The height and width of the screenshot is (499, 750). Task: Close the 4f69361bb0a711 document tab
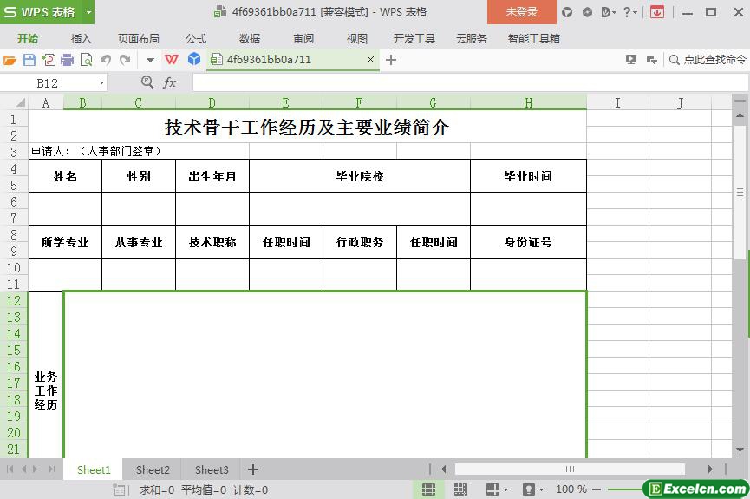pos(370,59)
